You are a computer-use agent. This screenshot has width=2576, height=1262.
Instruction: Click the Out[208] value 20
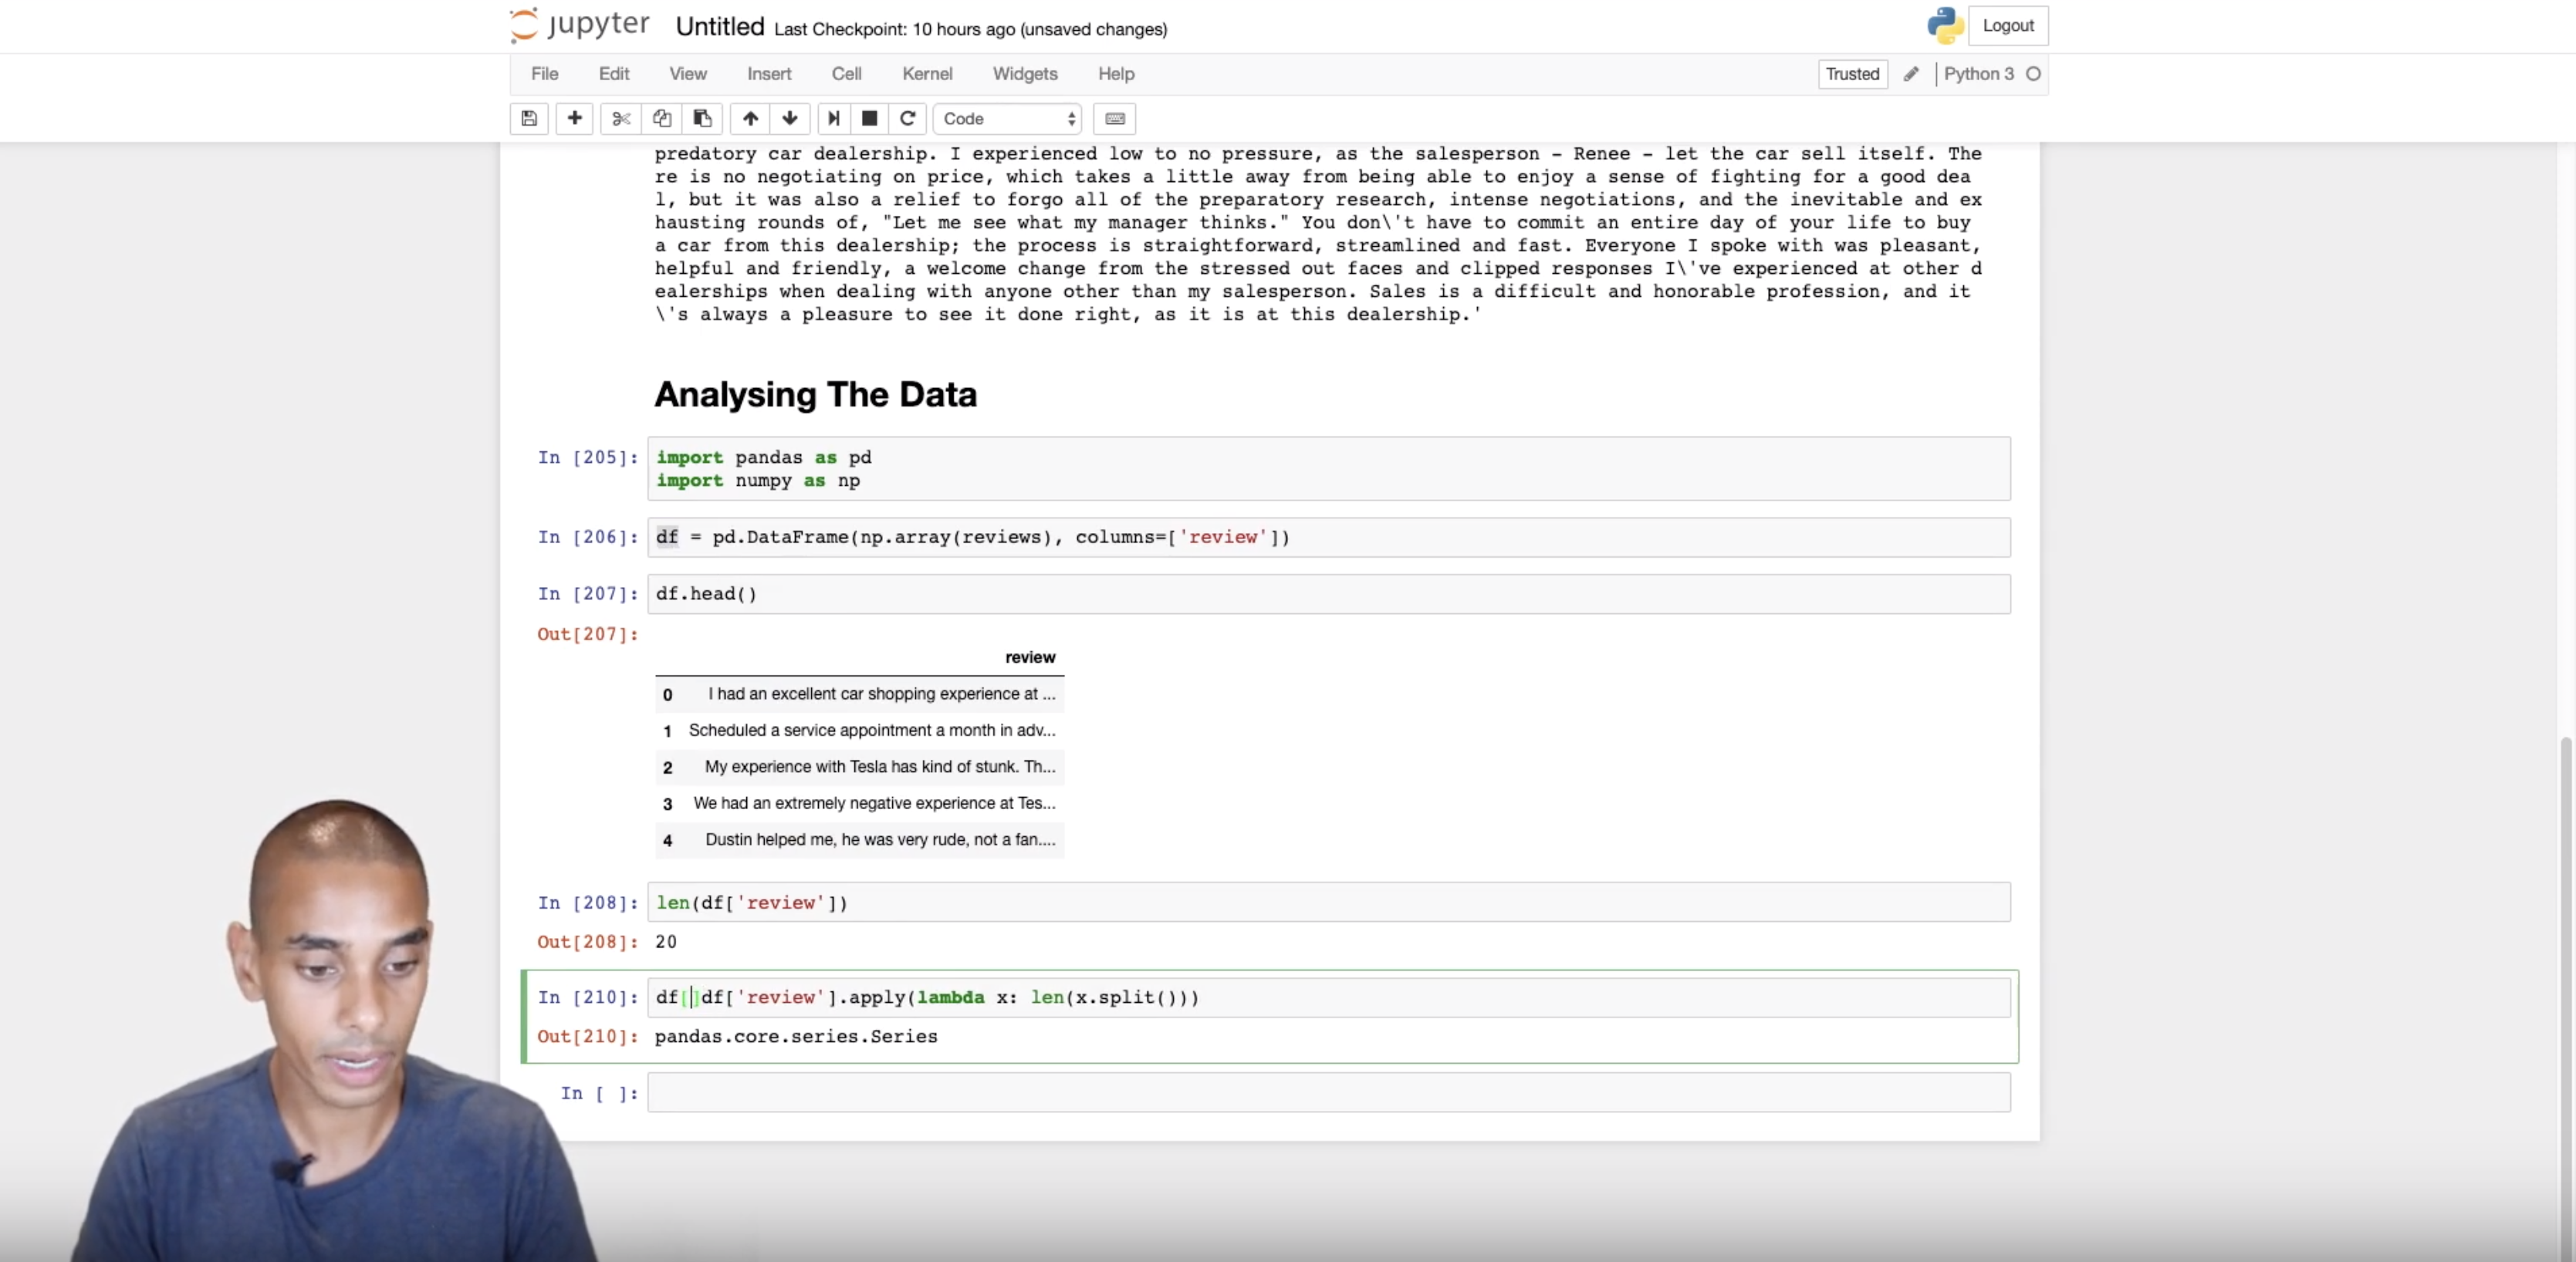click(666, 942)
